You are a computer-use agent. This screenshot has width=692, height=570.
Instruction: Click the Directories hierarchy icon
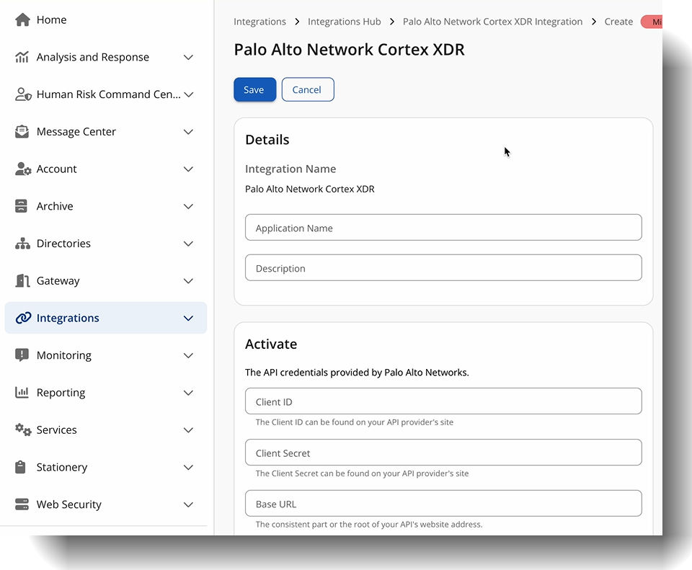[22, 244]
